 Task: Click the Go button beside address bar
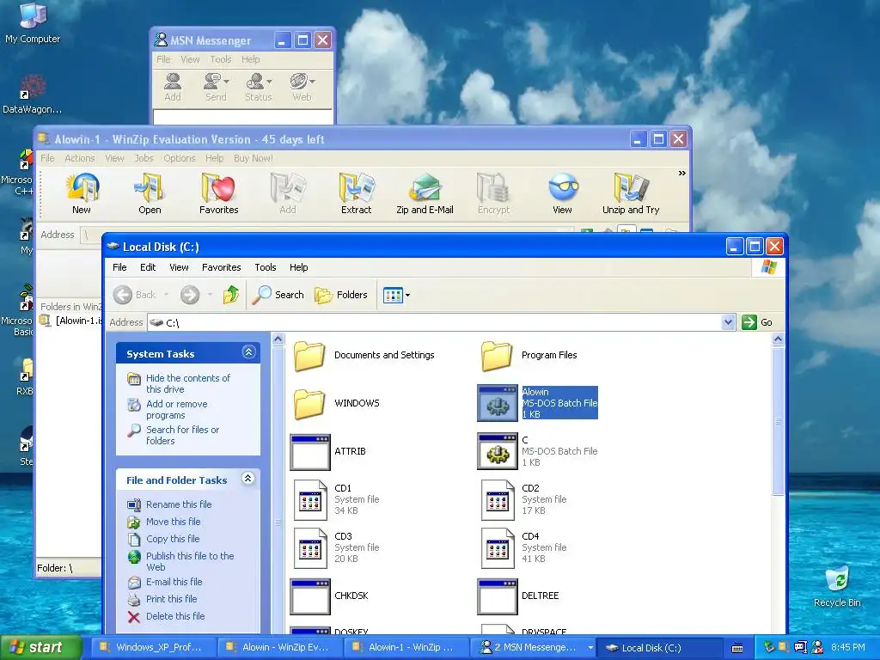pyautogui.click(x=758, y=322)
